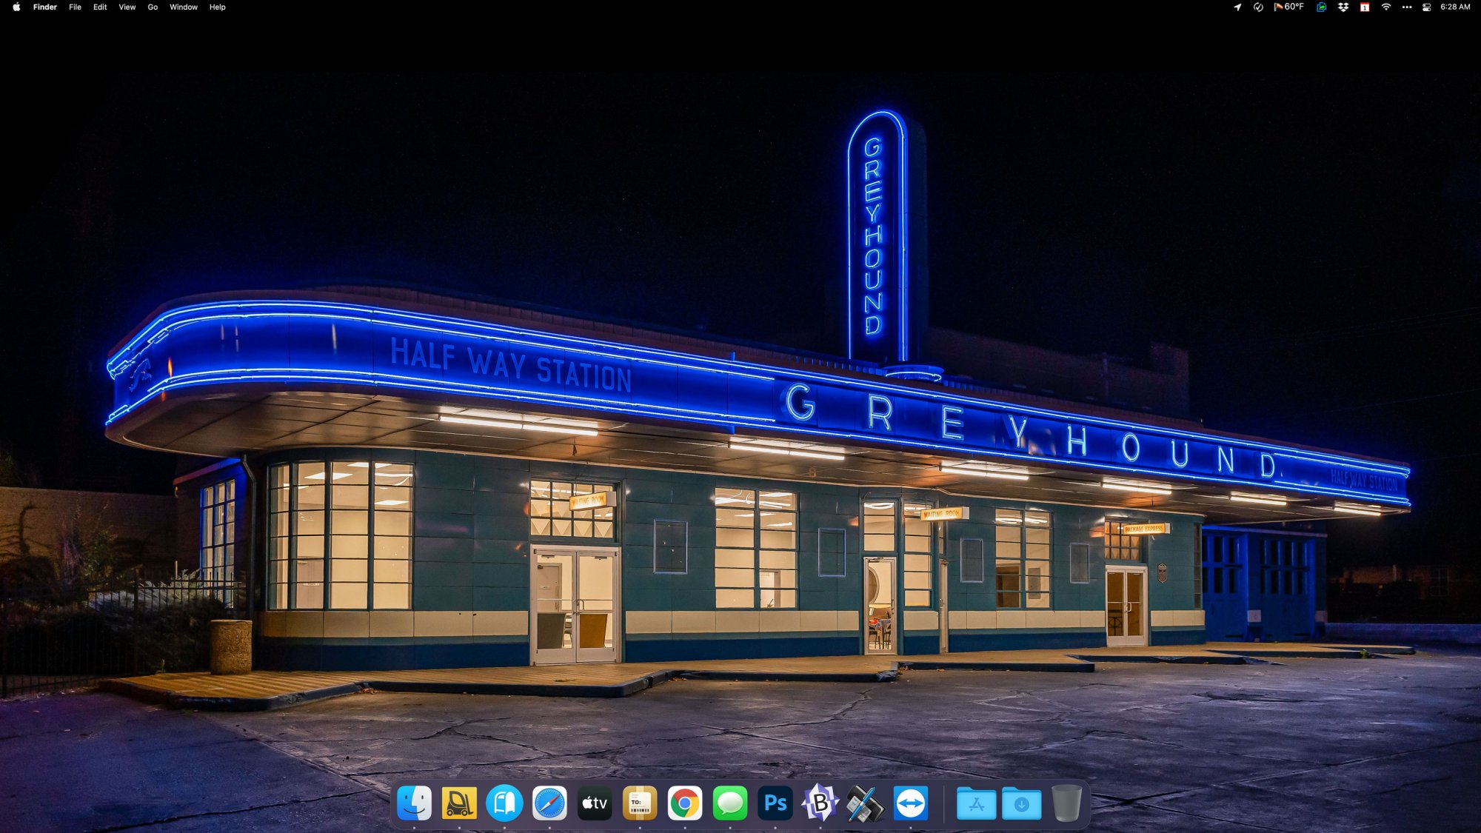The image size is (1481, 833).
Task: Open the Deliveries package app icon
Action: (x=640, y=803)
